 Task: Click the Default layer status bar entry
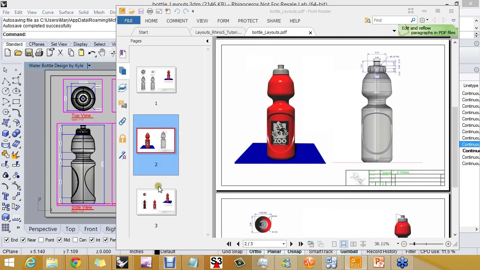168,252
